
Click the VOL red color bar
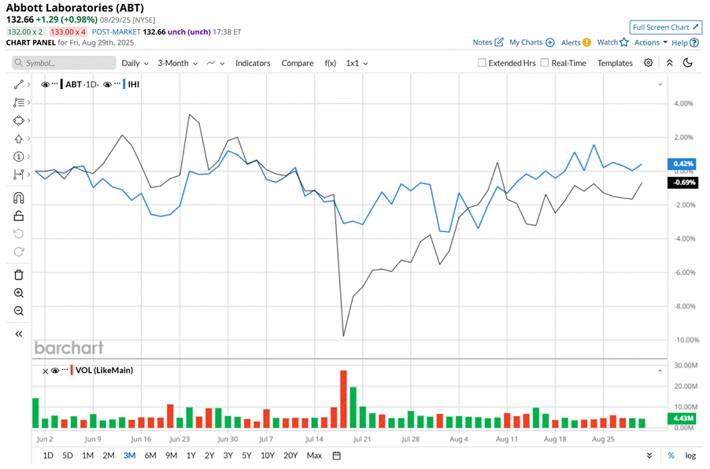click(72, 371)
